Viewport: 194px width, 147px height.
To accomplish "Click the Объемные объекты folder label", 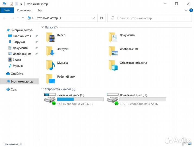I will pyautogui.click(x=133, y=63).
